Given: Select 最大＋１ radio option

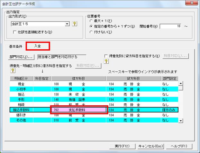Looking at the screenshot, I should (91, 21).
